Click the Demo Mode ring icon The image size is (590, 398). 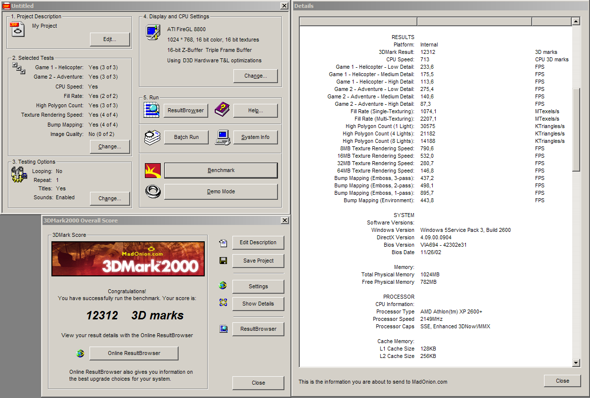pyautogui.click(x=152, y=191)
